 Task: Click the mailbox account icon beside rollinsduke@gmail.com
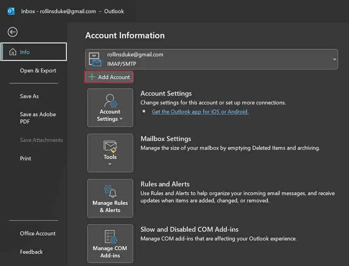click(x=95, y=59)
